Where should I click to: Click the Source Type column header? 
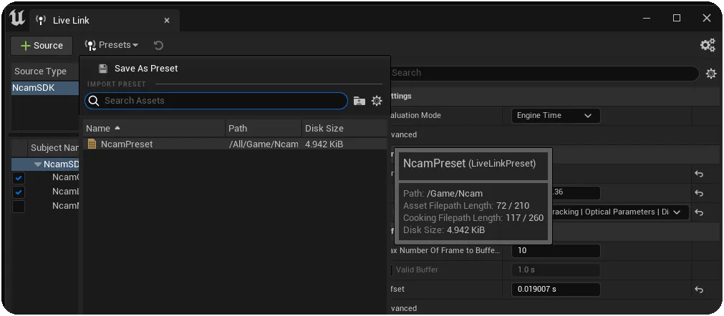click(45, 71)
